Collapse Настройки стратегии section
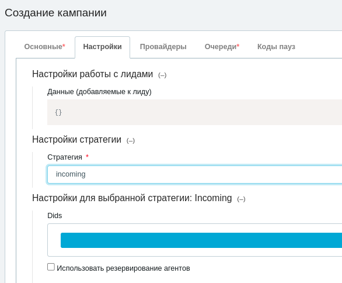This screenshot has height=283, width=342. pos(131,140)
